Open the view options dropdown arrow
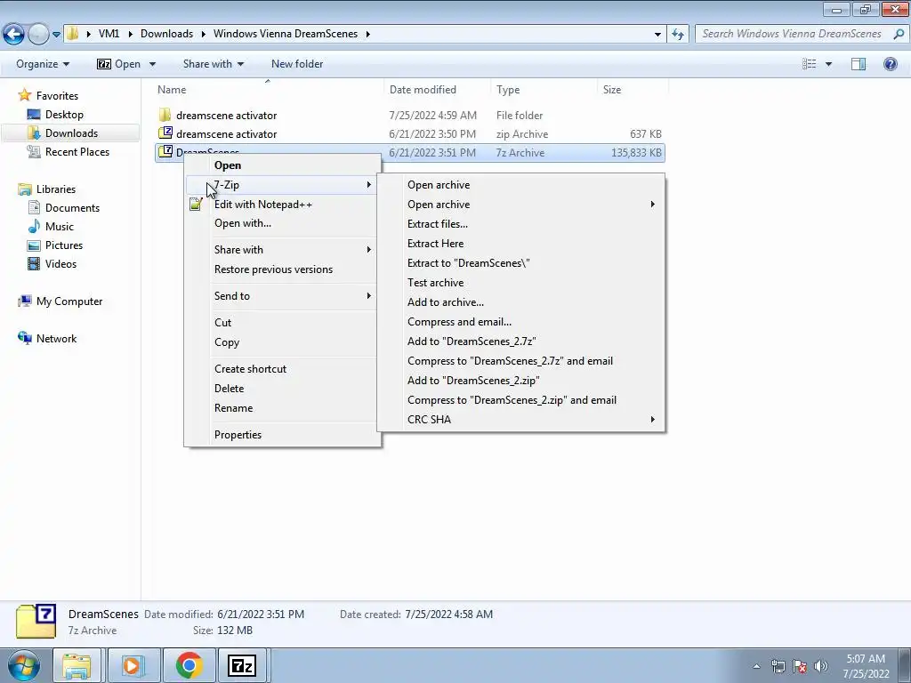This screenshot has height=683, width=911. (828, 64)
